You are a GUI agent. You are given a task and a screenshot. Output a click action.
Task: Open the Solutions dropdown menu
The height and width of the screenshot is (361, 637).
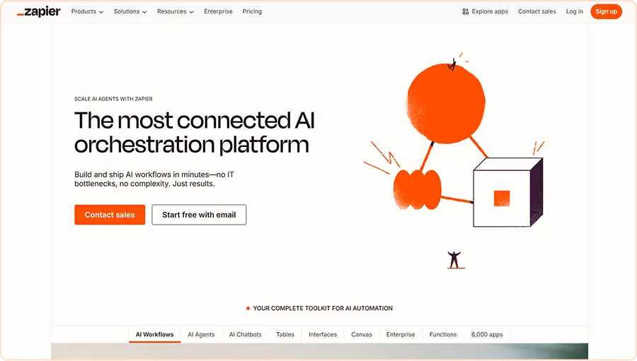click(130, 11)
